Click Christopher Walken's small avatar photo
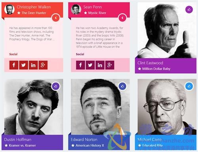The image size is (198, 152). click(x=9, y=9)
